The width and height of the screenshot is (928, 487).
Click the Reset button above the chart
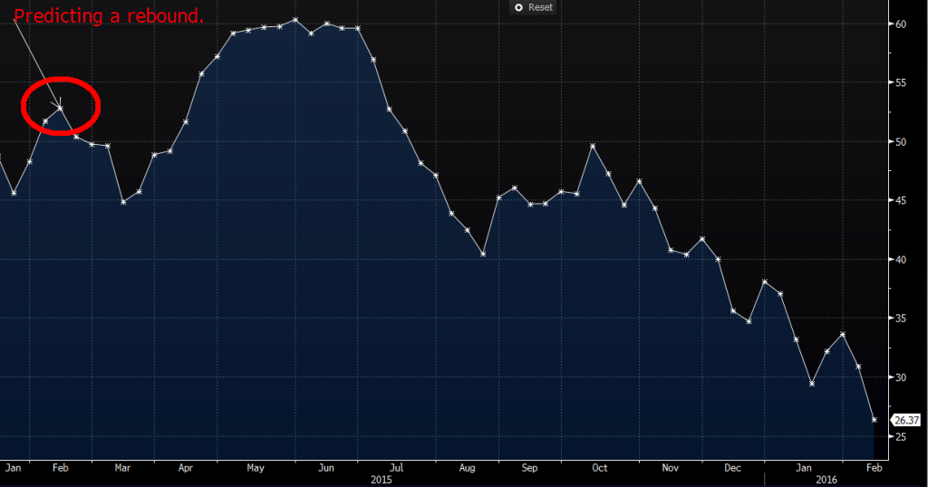(x=533, y=7)
